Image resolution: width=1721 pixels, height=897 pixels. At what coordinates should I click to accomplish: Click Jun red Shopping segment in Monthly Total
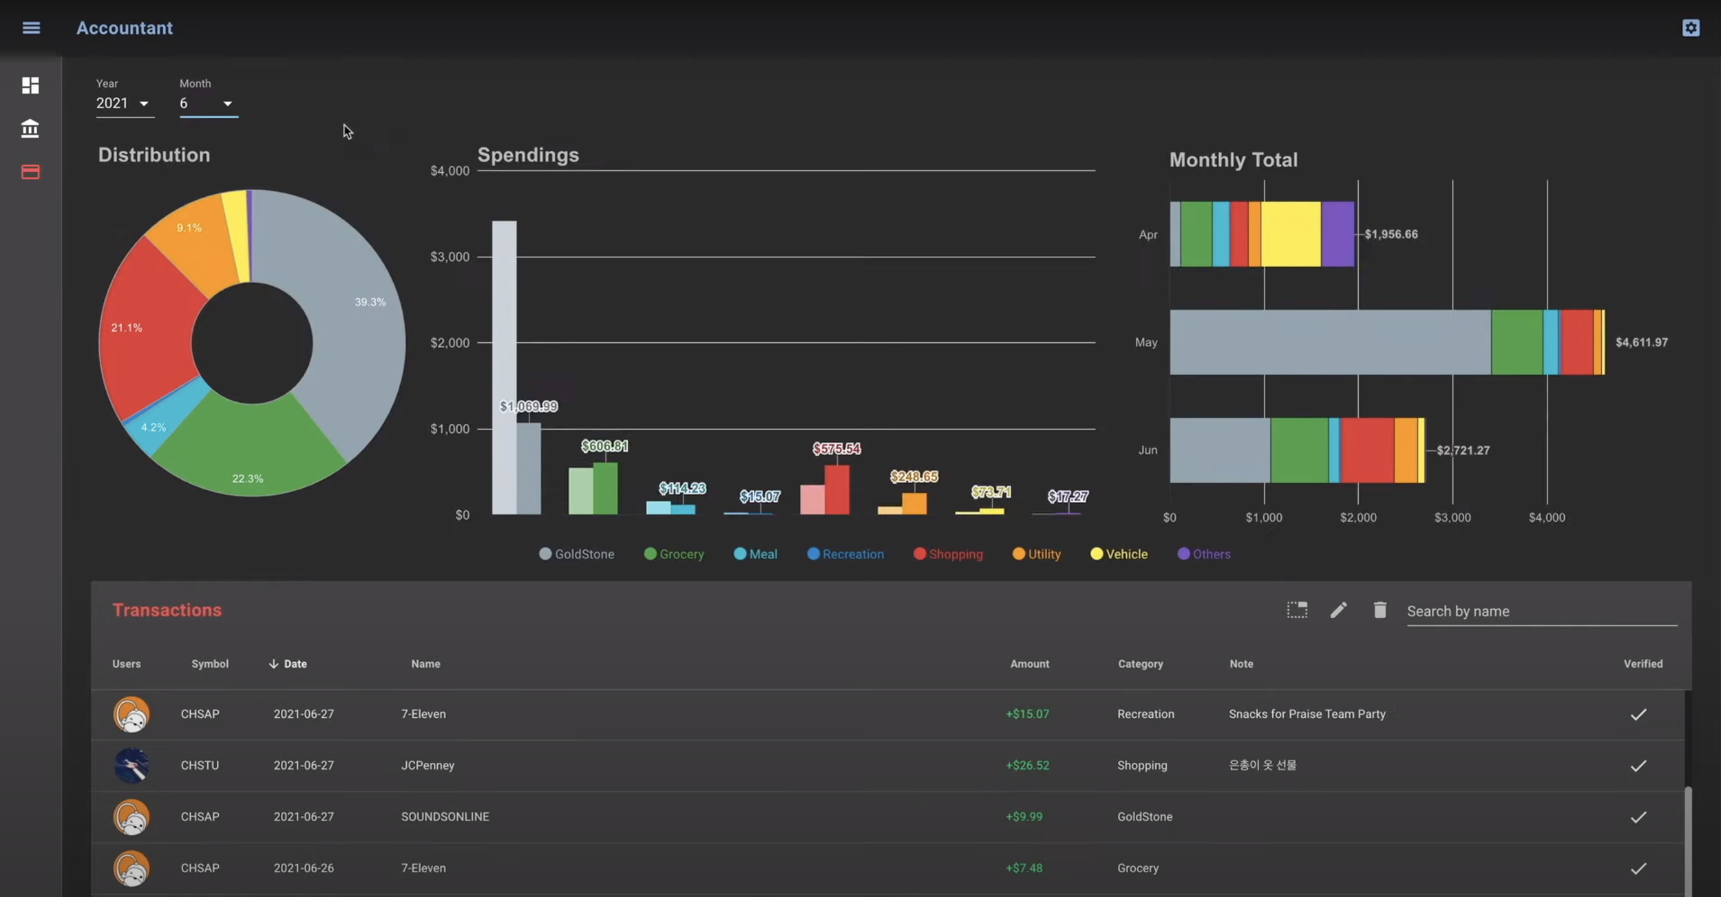click(1368, 450)
